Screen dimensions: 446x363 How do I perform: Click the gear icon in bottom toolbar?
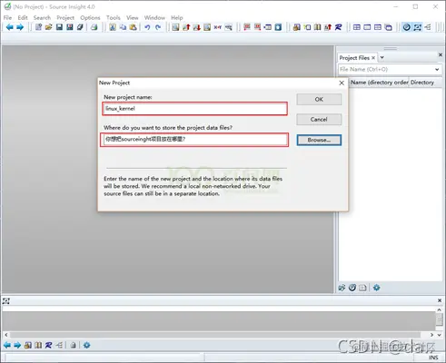pos(86,345)
